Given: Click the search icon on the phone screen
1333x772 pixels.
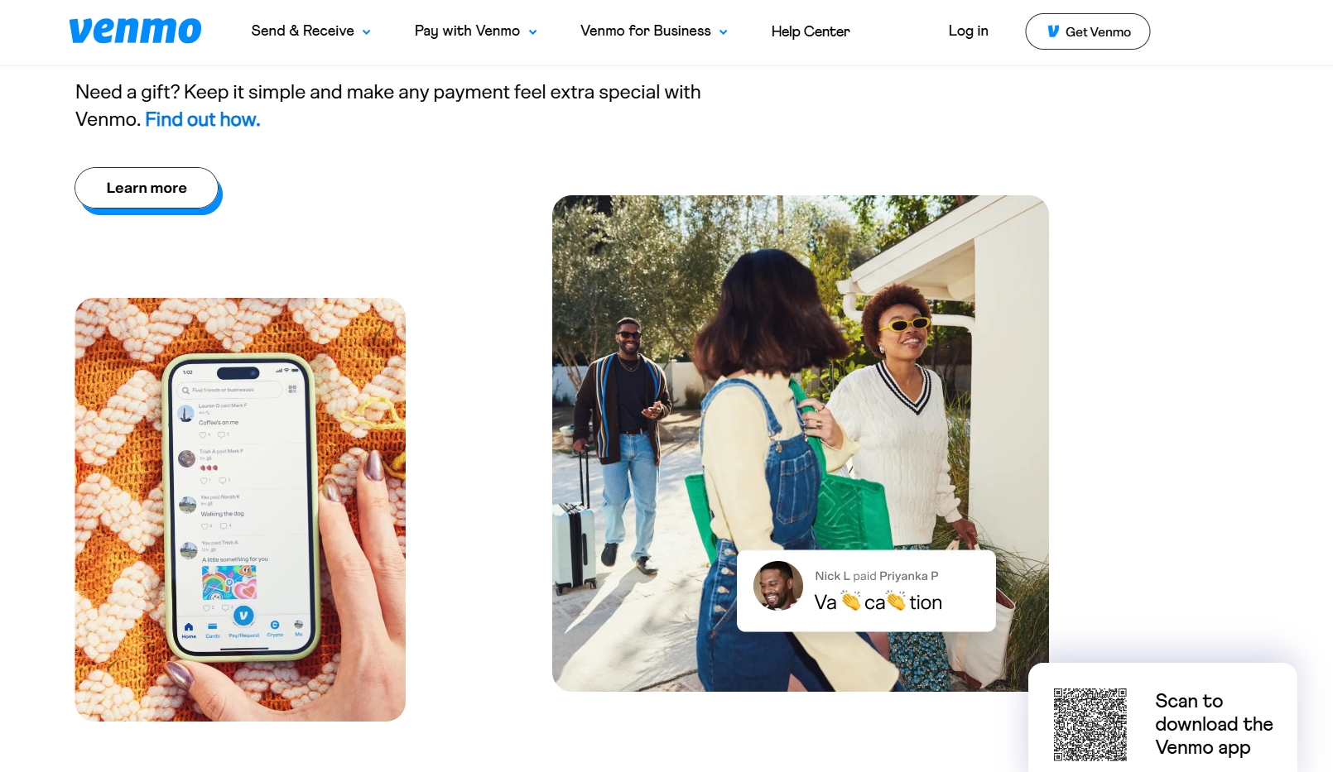Looking at the screenshot, I should [x=185, y=390].
